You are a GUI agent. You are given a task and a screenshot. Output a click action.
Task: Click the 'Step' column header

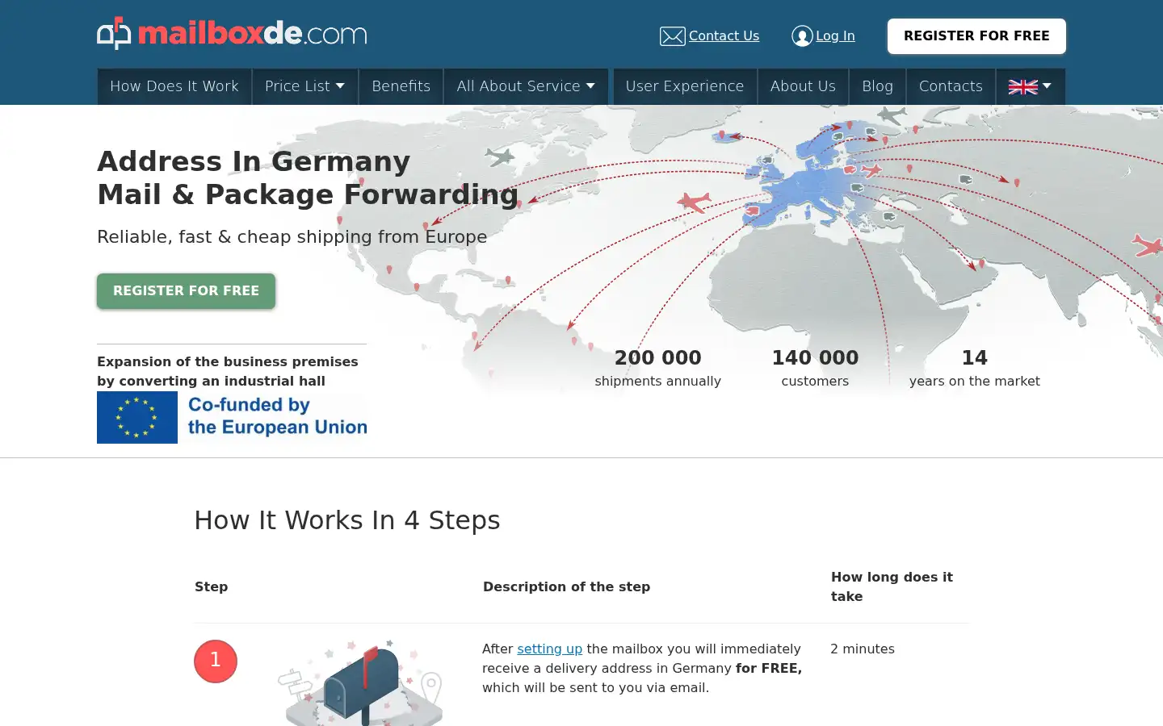[211, 586]
